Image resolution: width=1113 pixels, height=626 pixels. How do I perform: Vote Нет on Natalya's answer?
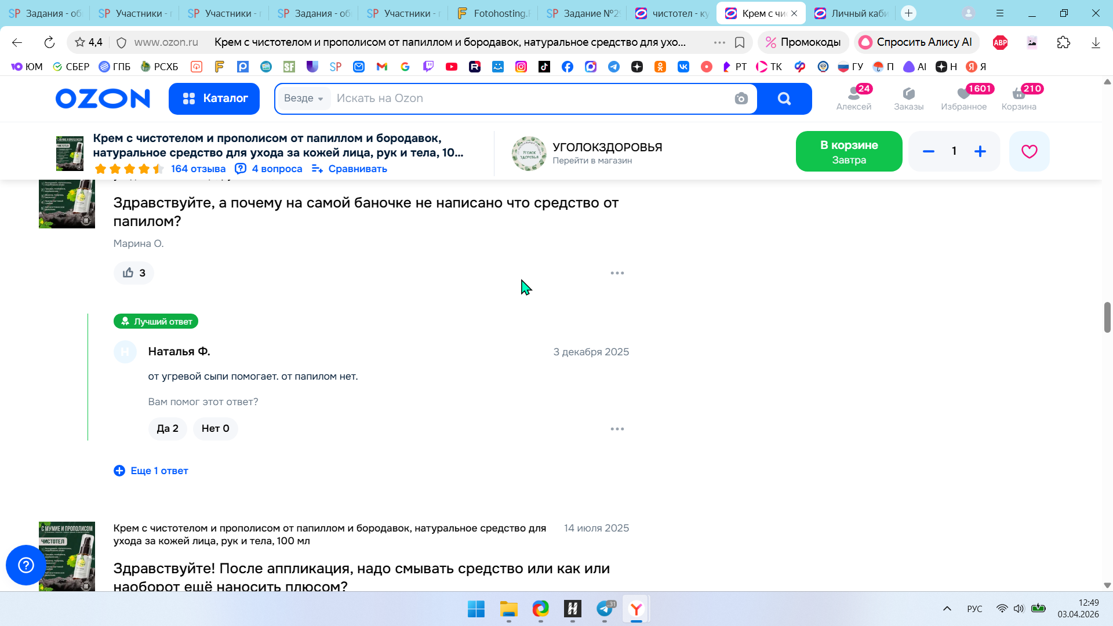click(215, 429)
